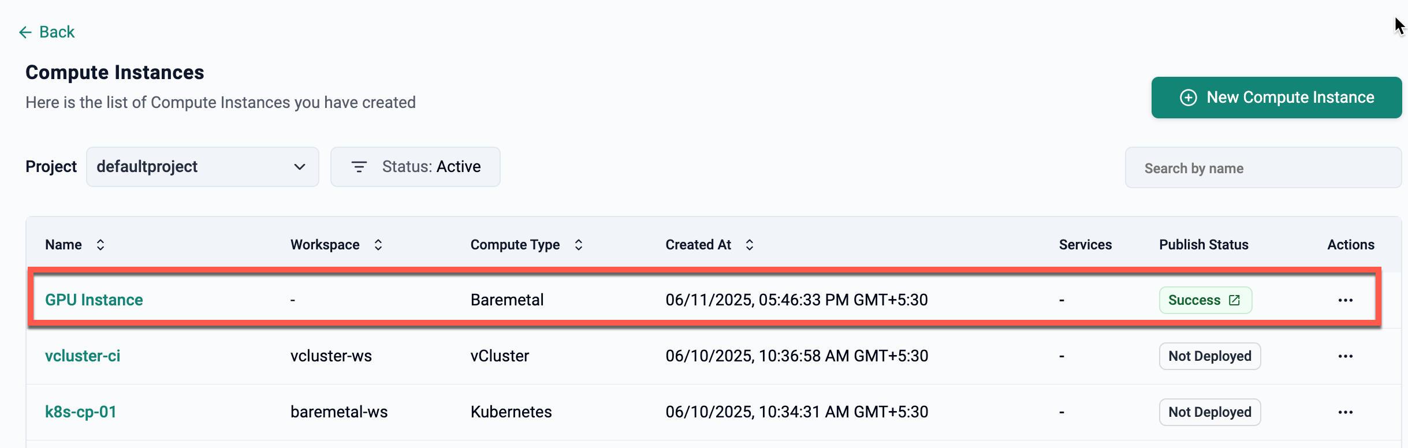Click Not Deployed badge for vcluster-ci
Image resolution: width=1408 pixels, height=448 pixels.
click(x=1210, y=356)
